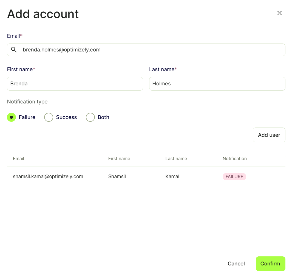
Task: Close the Add account dialog with X
Action: pyautogui.click(x=279, y=13)
